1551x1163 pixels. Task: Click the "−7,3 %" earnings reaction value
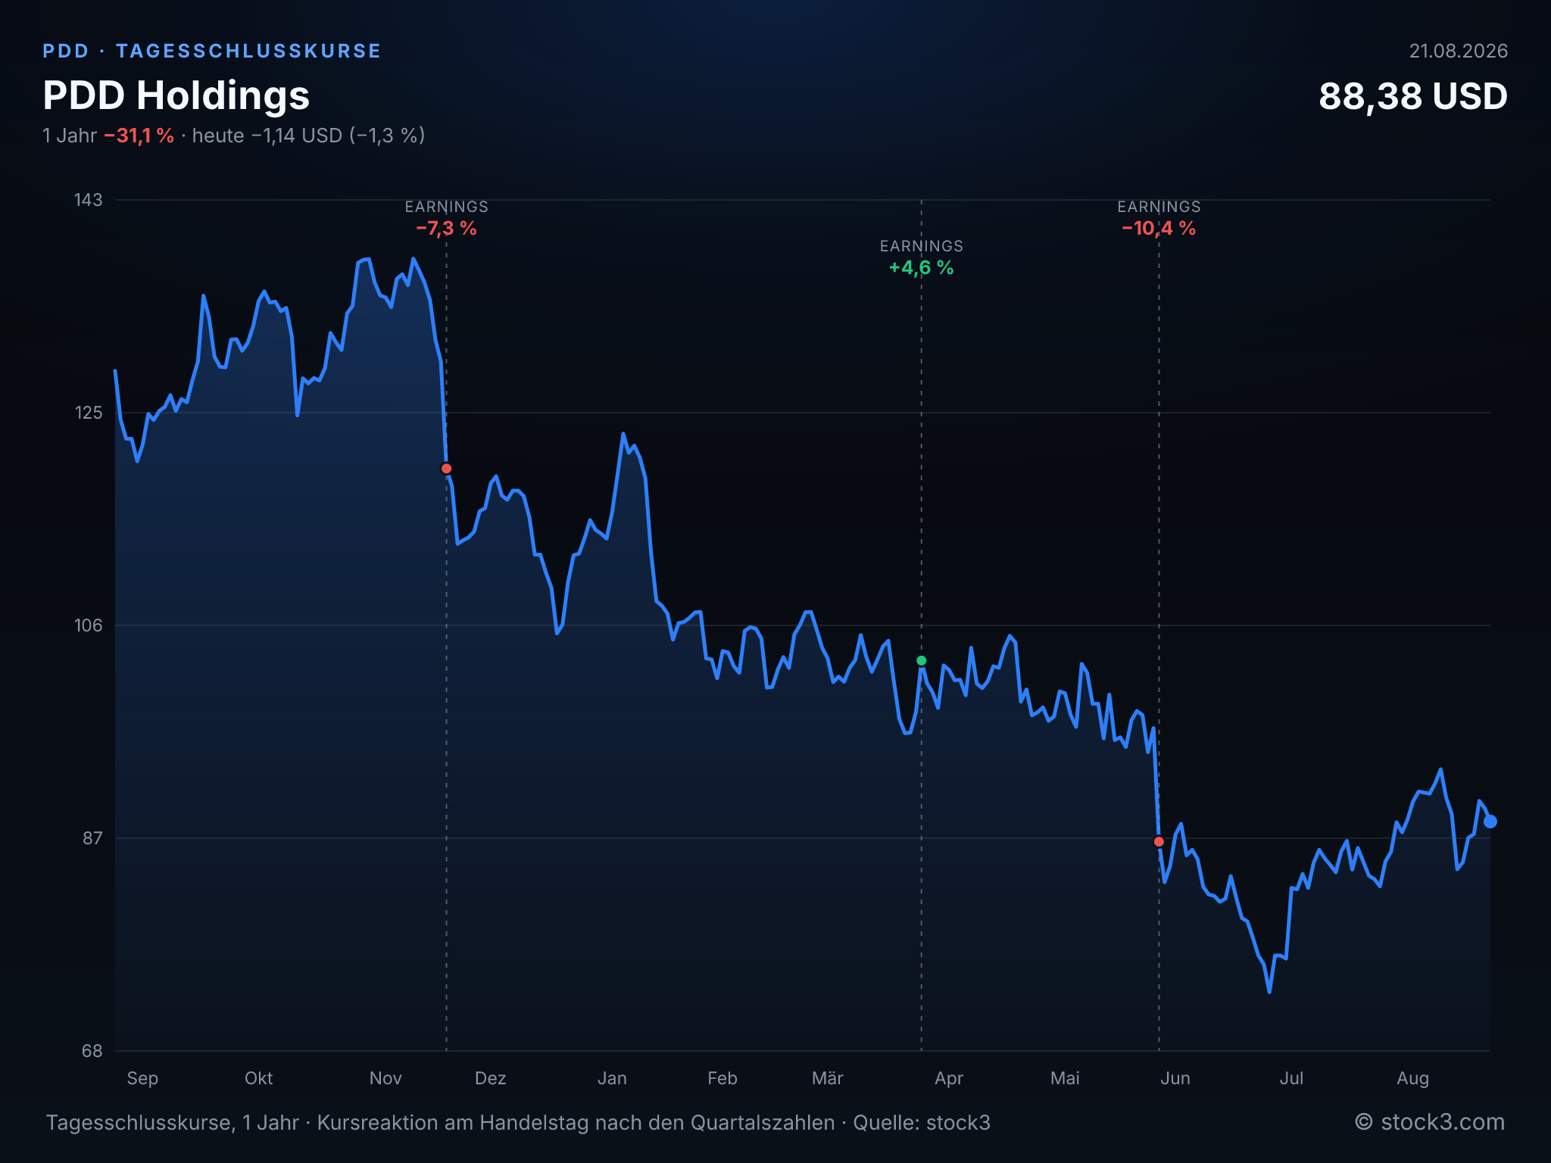pyautogui.click(x=446, y=229)
